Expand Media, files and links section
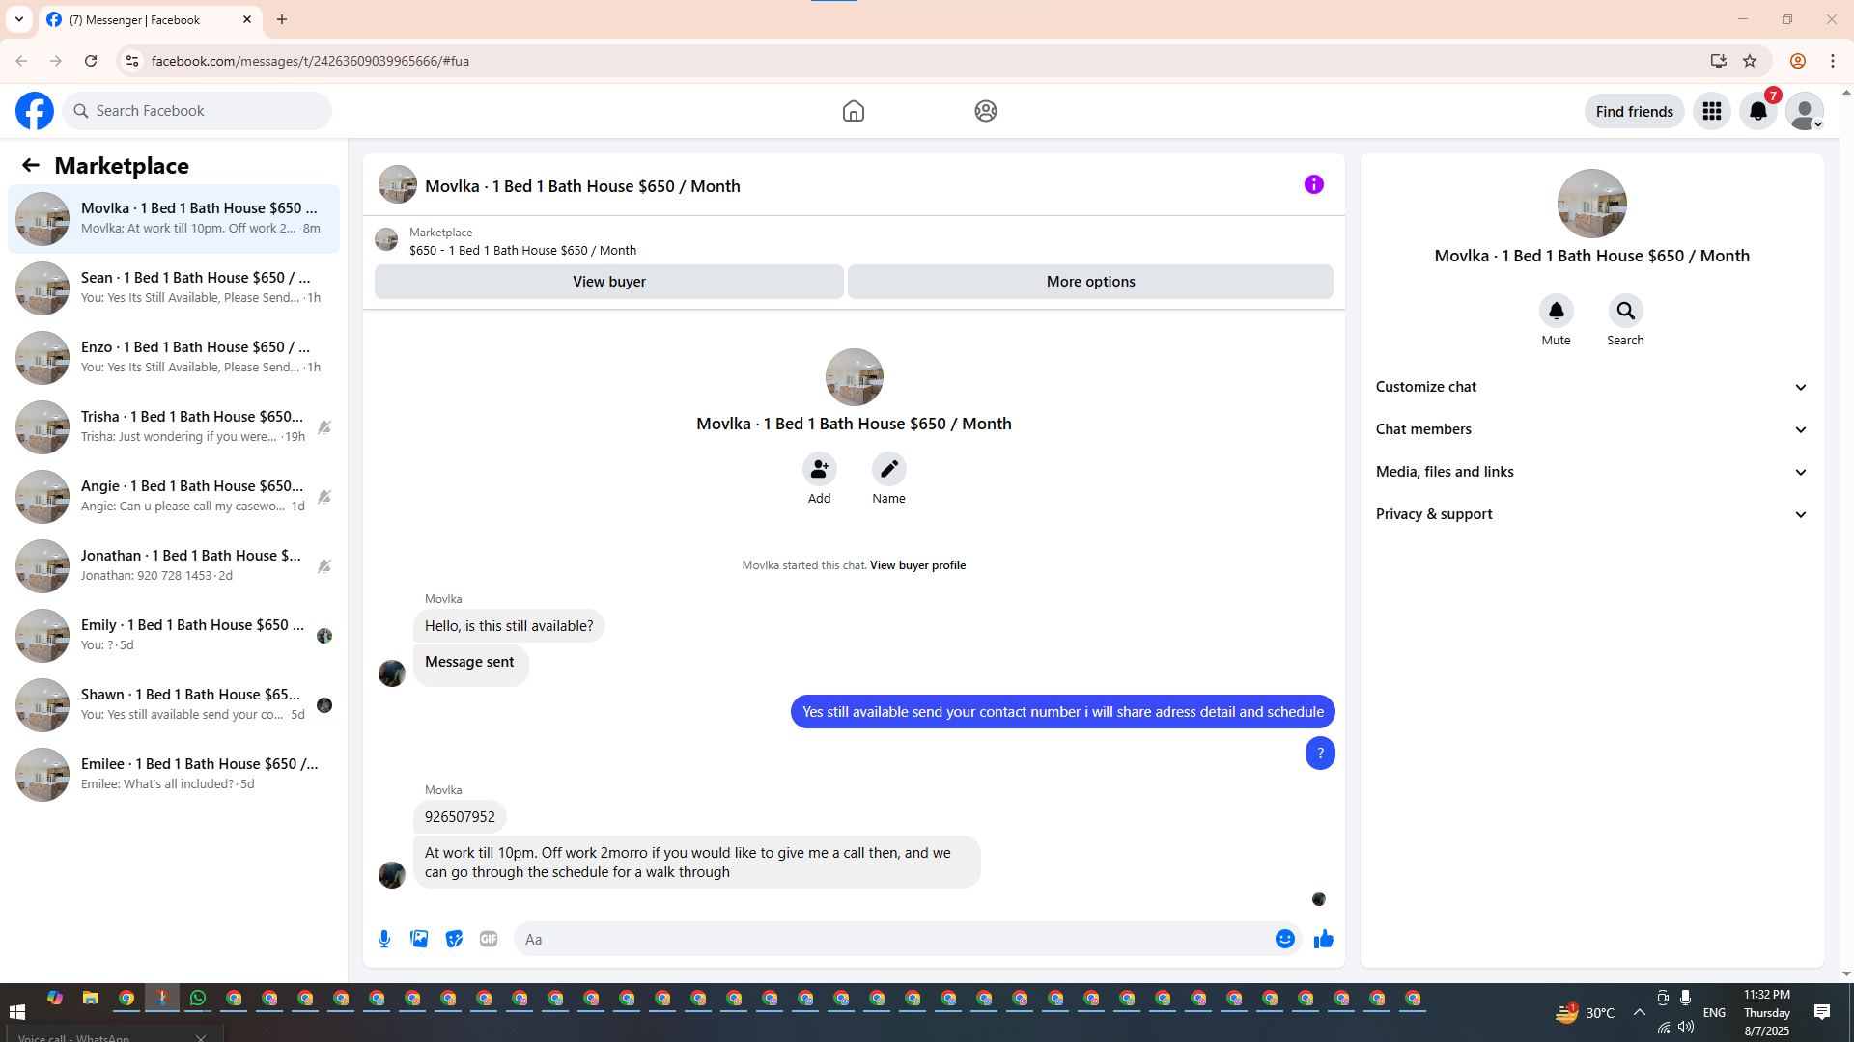The image size is (1854, 1042). [x=1590, y=472]
